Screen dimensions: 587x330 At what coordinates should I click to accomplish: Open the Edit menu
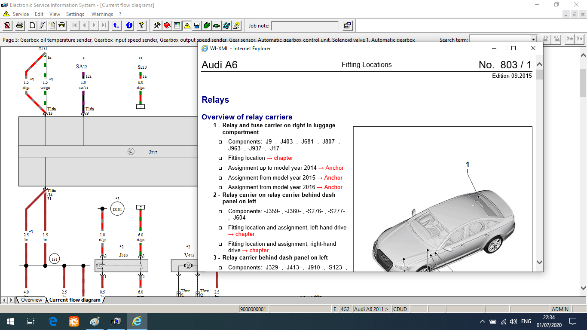pyautogui.click(x=39, y=14)
